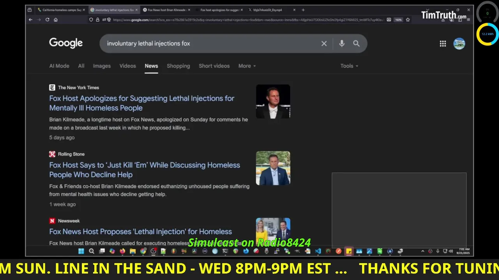This screenshot has width=499, height=280.
Task: Open the New York Times article thumbnail
Action: (273, 101)
